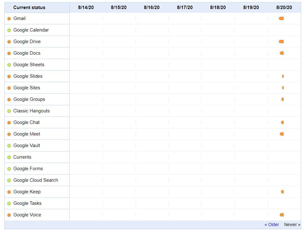Screen dimensions: 304x232
Task: Select the Google Drive service name
Action: click(x=27, y=42)
